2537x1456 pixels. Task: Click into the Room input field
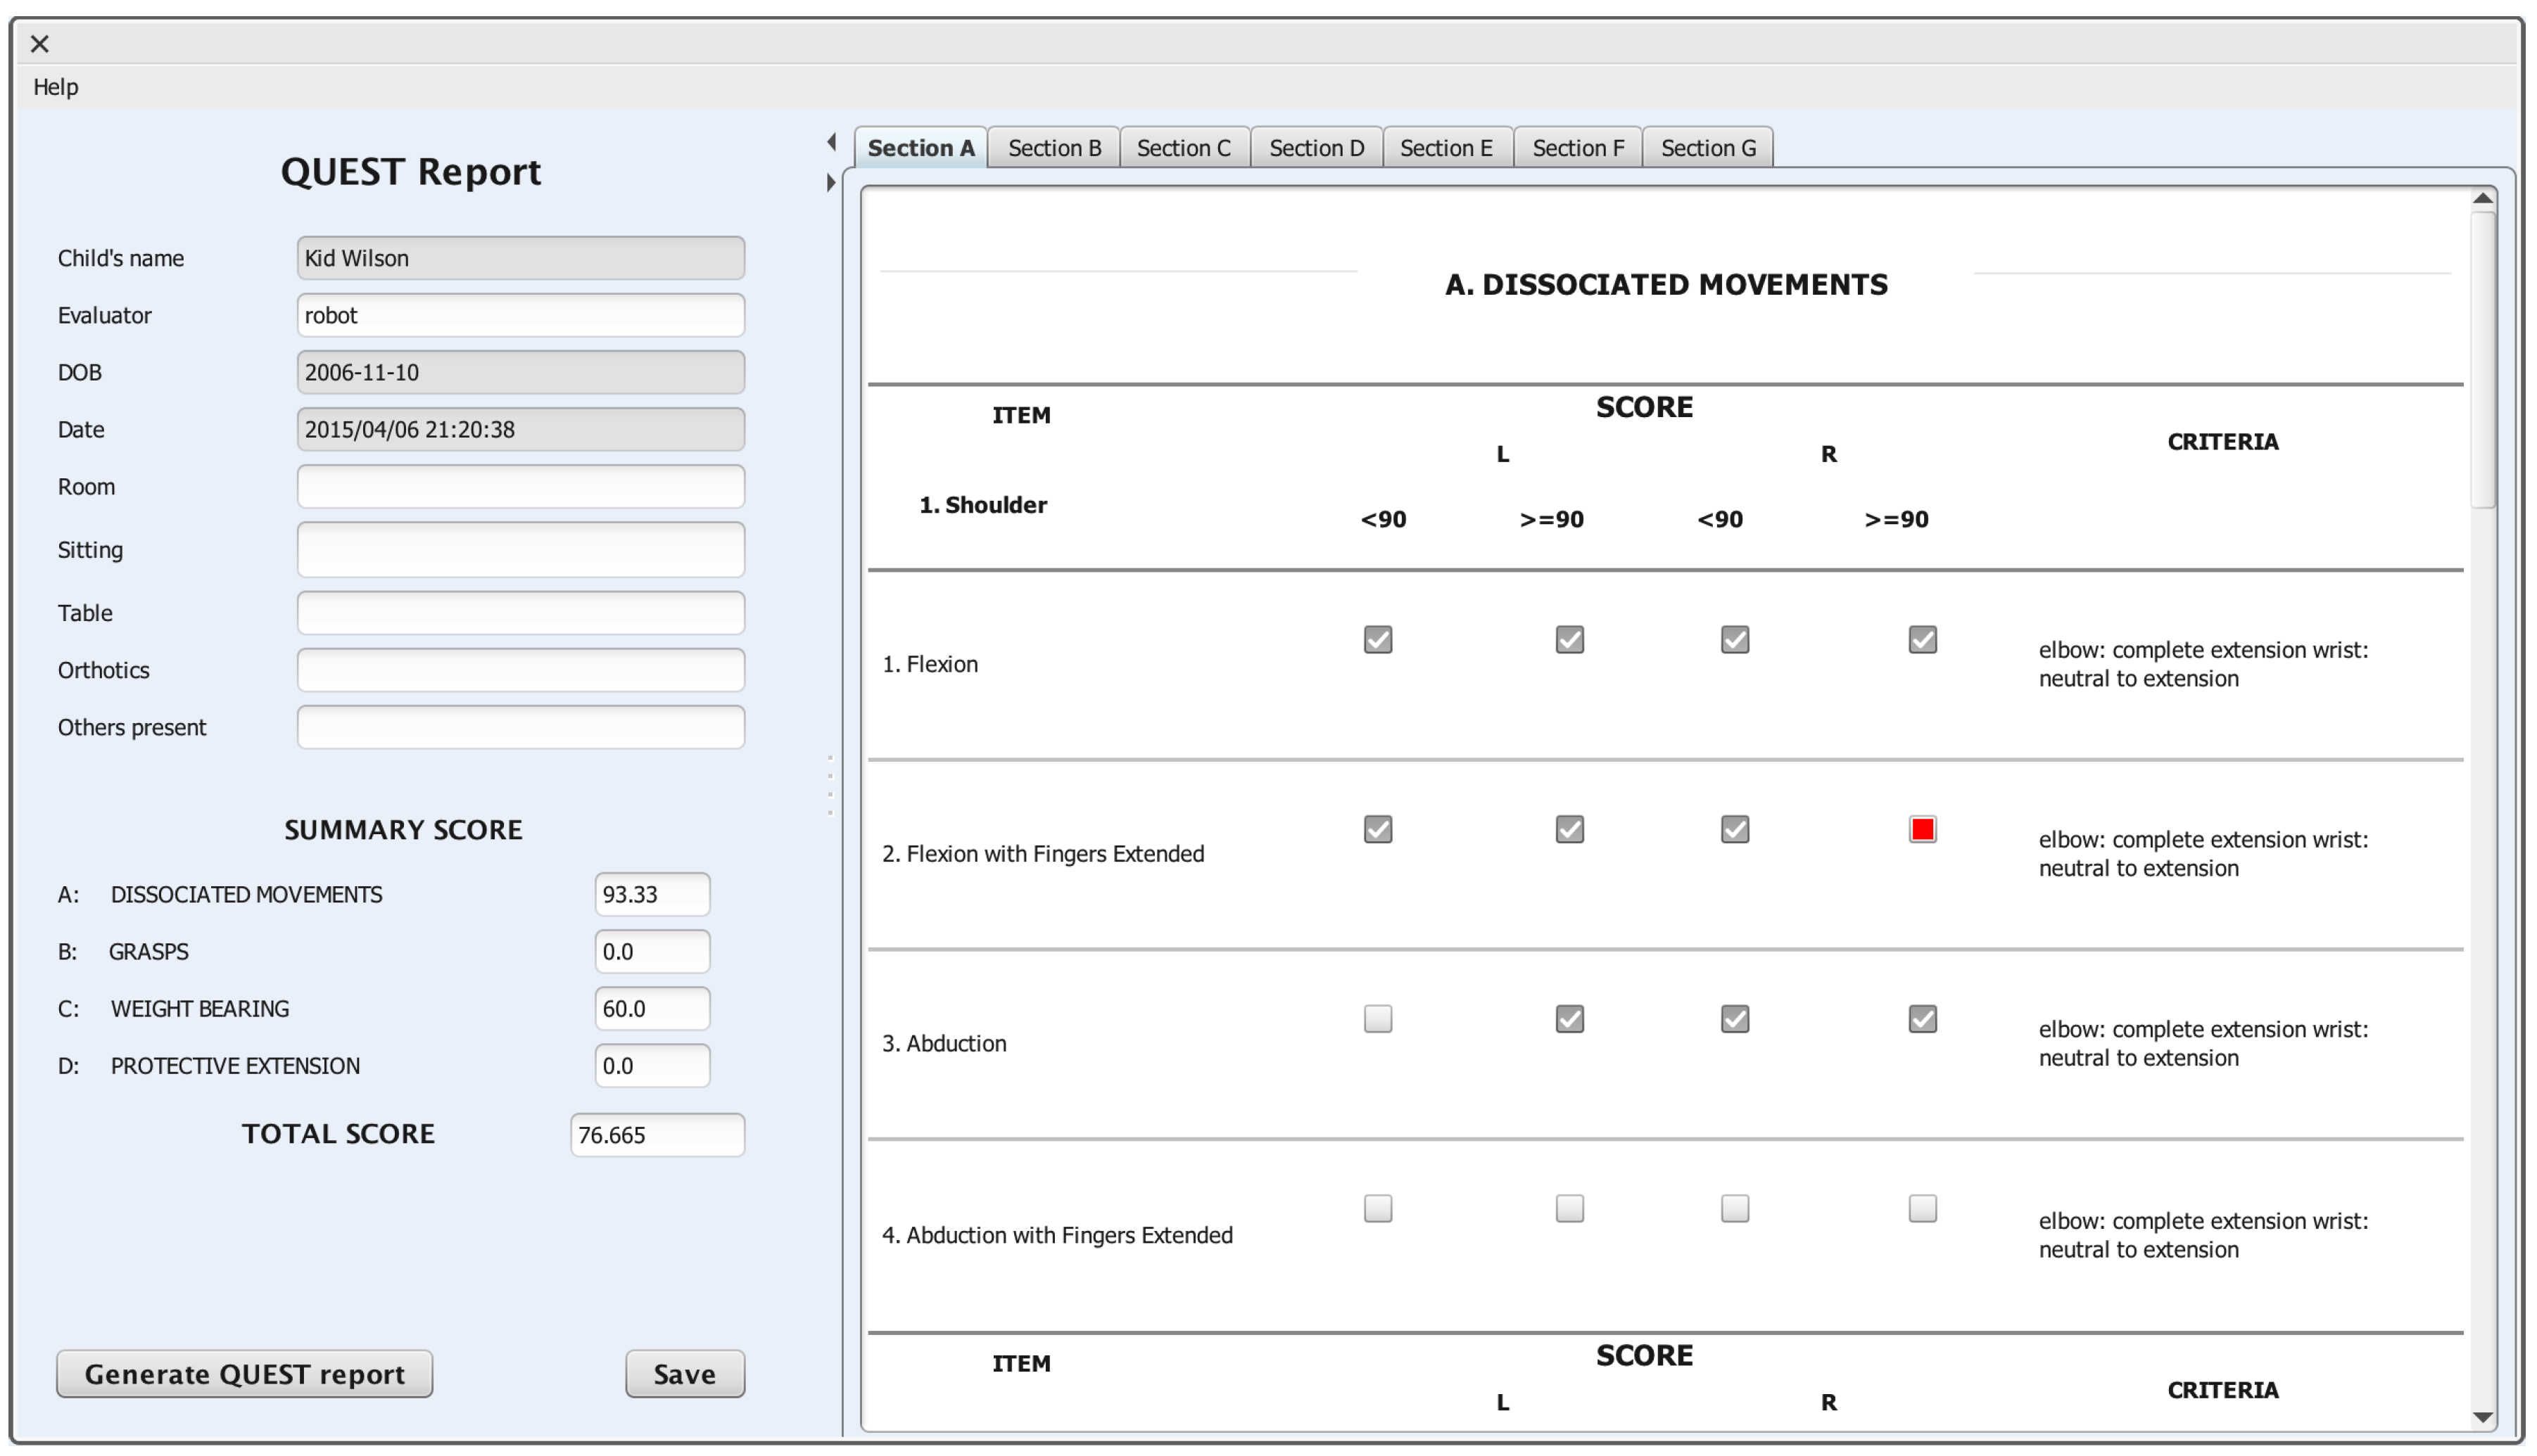520,487
